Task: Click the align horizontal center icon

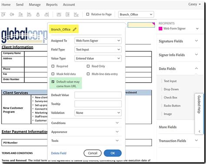Action: tap(38, 15)
